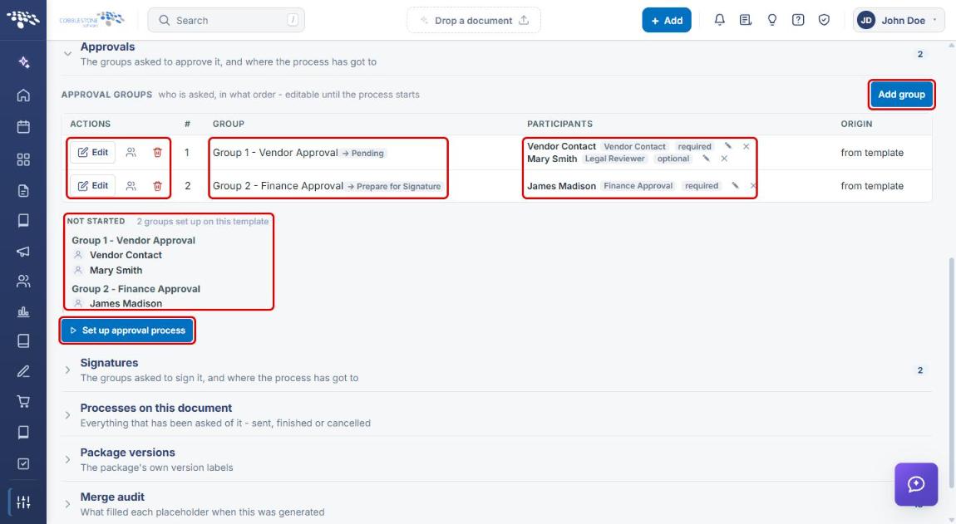The image size is (956, 524).
Task: Remove Vendor Contact participant with X
Action: point(746,146)
